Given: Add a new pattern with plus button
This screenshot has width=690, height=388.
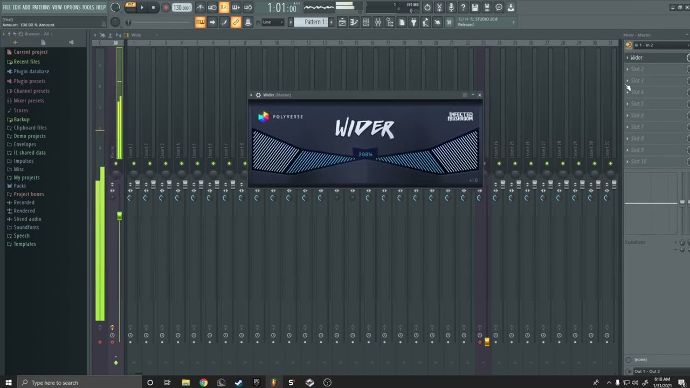Looking at the screenshot, I should click(331, 22).
